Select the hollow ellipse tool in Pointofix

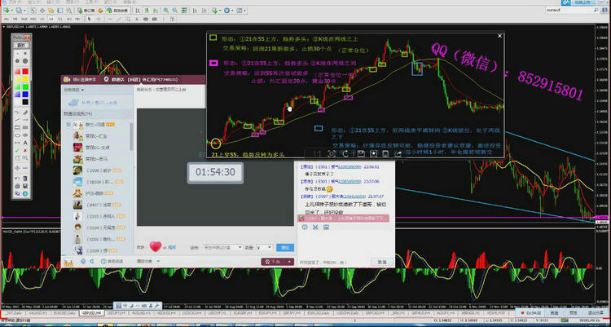click(18, 135)
